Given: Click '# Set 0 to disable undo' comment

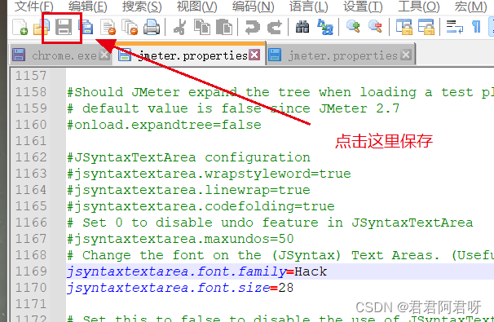Looking at the screenshot, I should [270, 223].
